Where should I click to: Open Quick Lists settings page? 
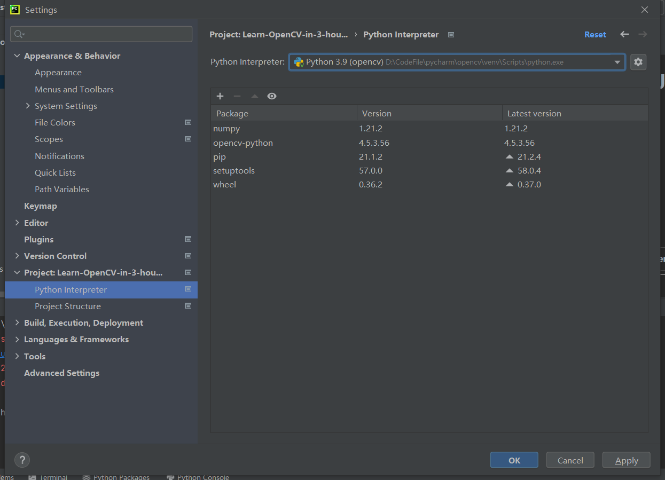pyautogui.click(x=55, y=172)
